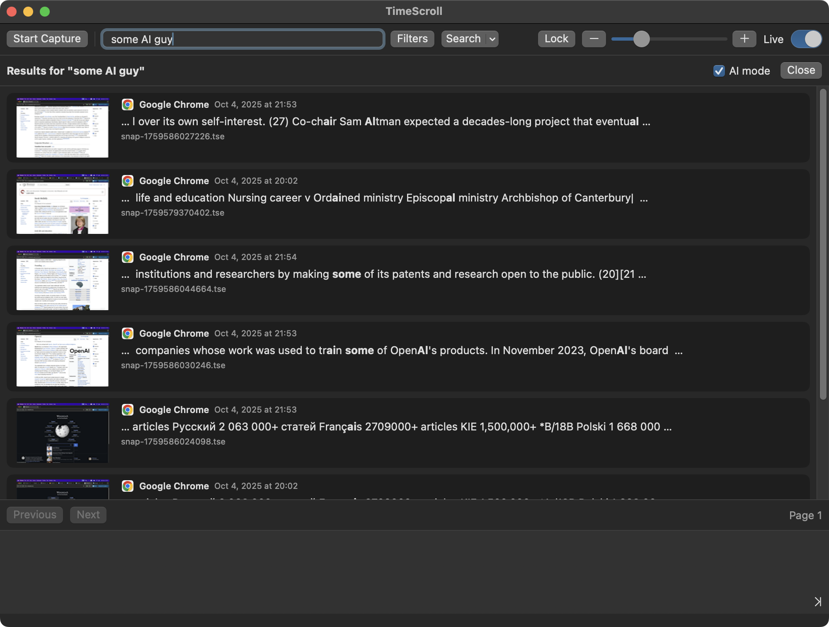The width and height of the screenshot is (829, 627).
Task: Click the Chrome icon on the Sam Altman result
Action: (x=128, y=104)
